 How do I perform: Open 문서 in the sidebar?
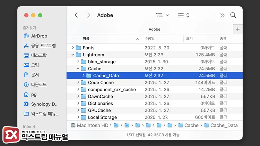tap(31, 75)
